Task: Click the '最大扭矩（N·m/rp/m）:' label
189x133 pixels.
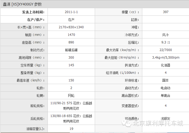Action: tap(122, 58)
